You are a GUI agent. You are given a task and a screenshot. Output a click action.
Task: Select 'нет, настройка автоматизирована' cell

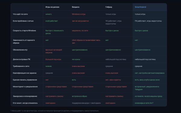point(150,73)
